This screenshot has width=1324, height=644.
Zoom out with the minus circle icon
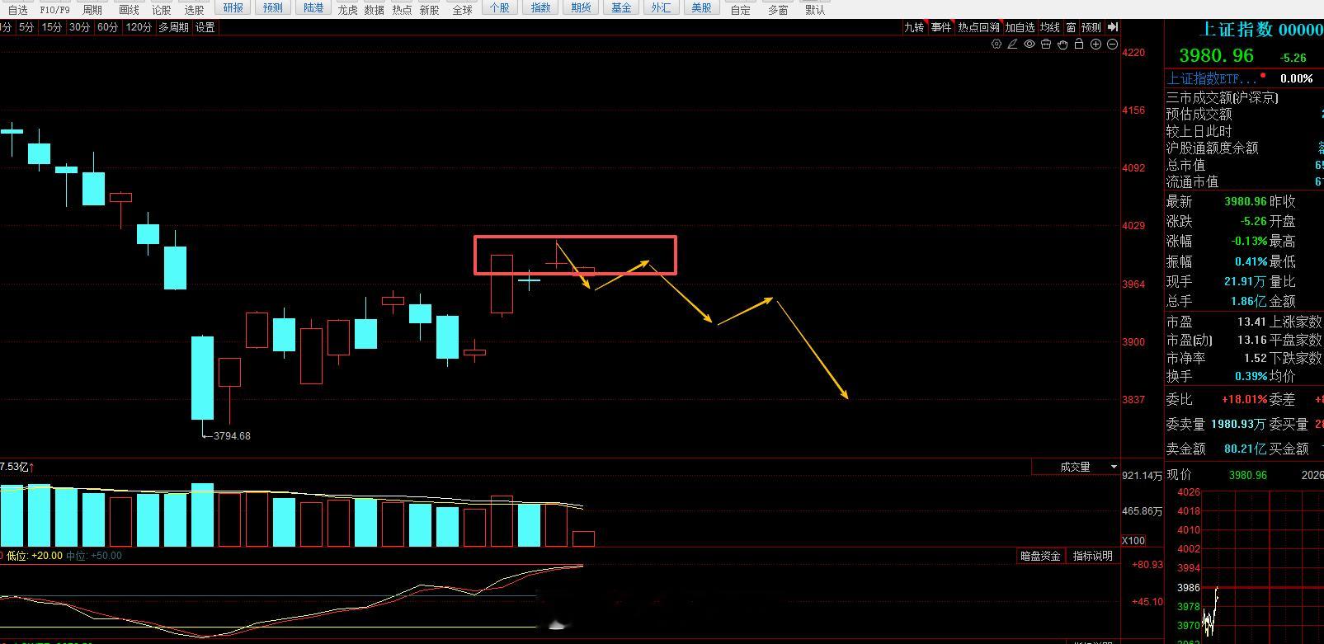coord(1112,45)
